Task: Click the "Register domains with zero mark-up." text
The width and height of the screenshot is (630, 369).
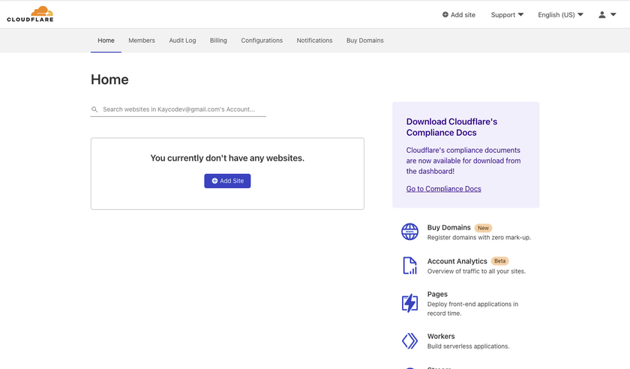Action: click(x=479, y=238)
